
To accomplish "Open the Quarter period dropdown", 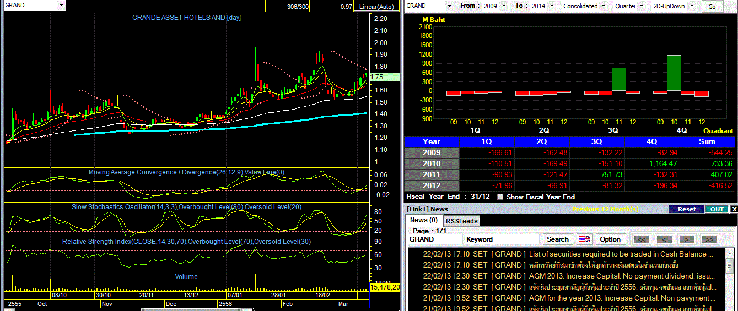I will point(642,6).
